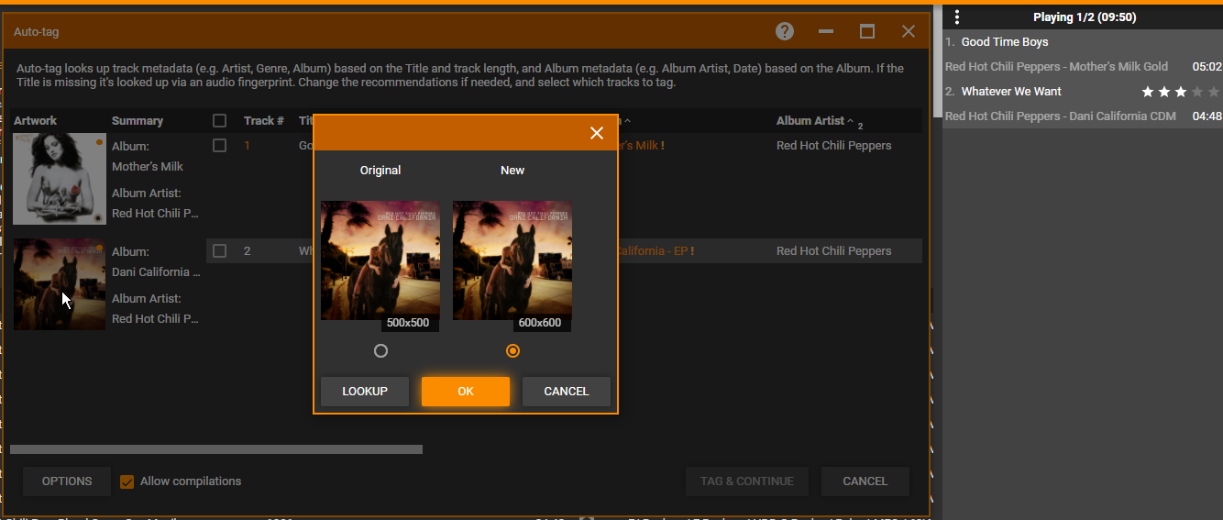1223x520 pixels.
Task: Open the OPTIONS menu button
Action: [67, 481]
